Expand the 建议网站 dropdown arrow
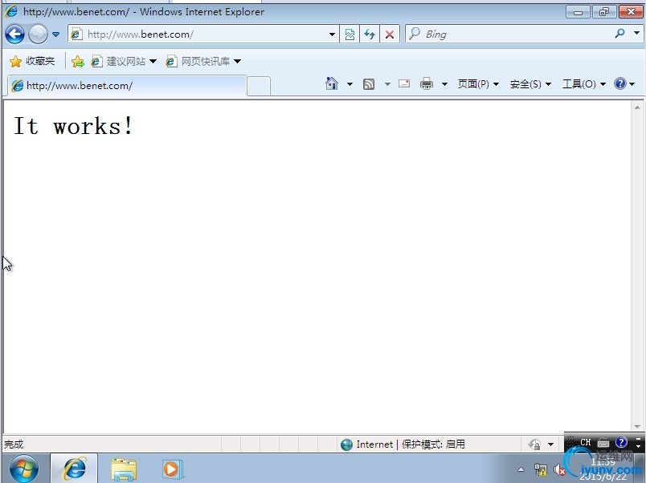The height and width of the screenshot is (483, 646). 153,61
